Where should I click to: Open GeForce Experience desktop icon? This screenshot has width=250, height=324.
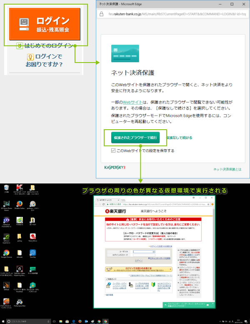click(x=6, y=238)
